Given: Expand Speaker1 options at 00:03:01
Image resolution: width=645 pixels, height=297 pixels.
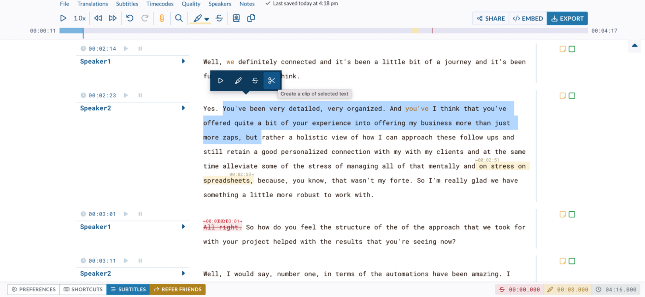Looking at the screenshot, I should point(183,227).
